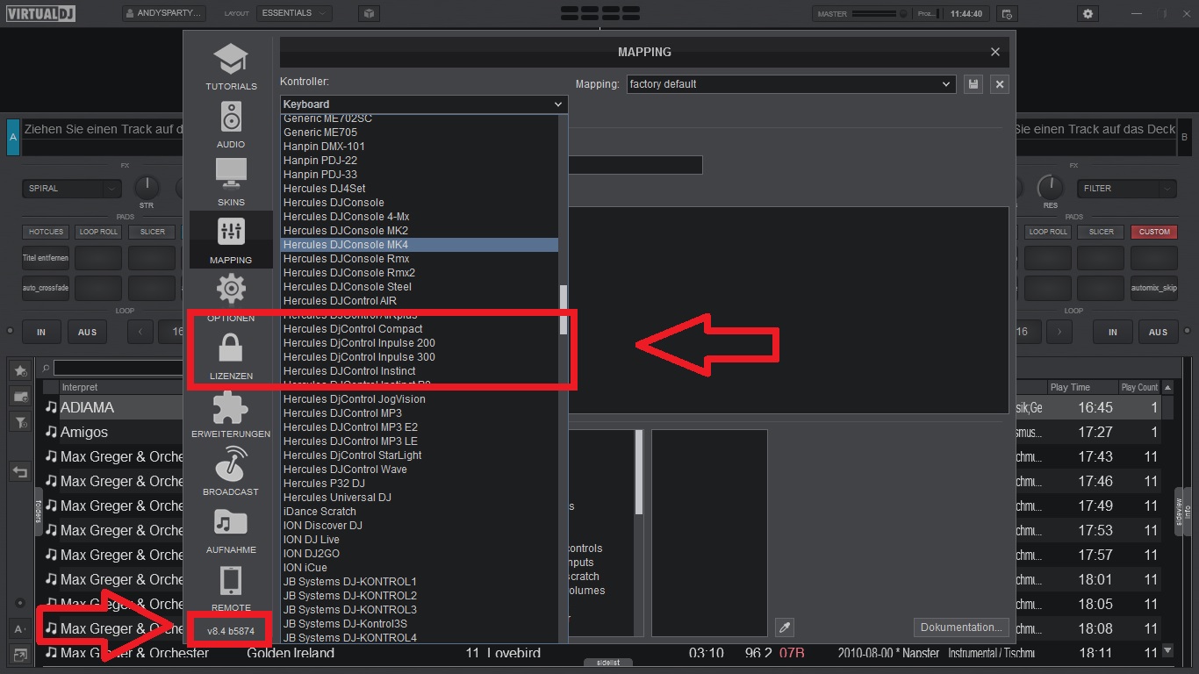Click the browser search input field

(118, 368)
